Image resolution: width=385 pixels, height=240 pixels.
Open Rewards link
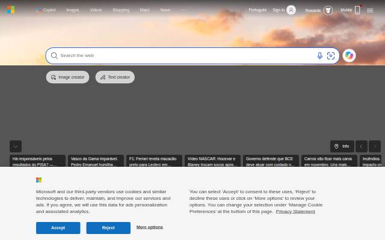313,11
